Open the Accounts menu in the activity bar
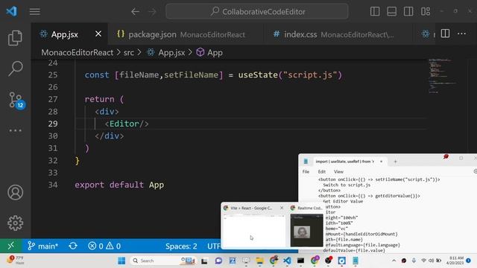477x268 pixels. [15, 192]
